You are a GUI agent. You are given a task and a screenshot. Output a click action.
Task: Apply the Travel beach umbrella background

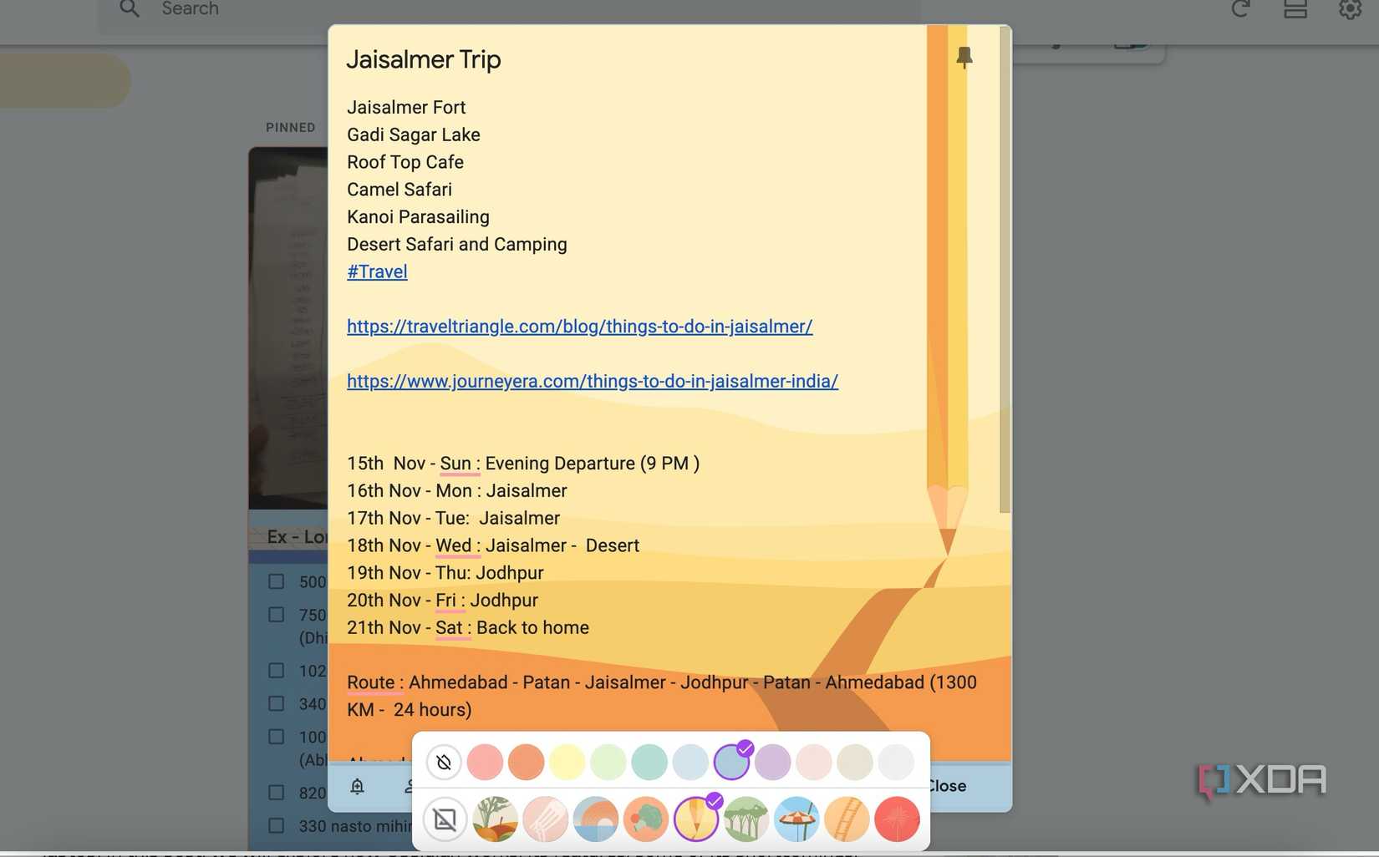click(796, 819)
